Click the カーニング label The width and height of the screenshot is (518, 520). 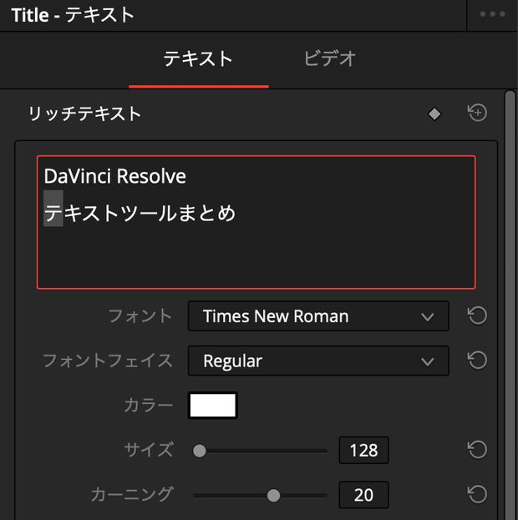(132, 494)
